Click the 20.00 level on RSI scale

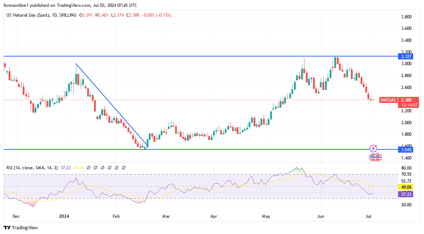click(x=406, y=204)
